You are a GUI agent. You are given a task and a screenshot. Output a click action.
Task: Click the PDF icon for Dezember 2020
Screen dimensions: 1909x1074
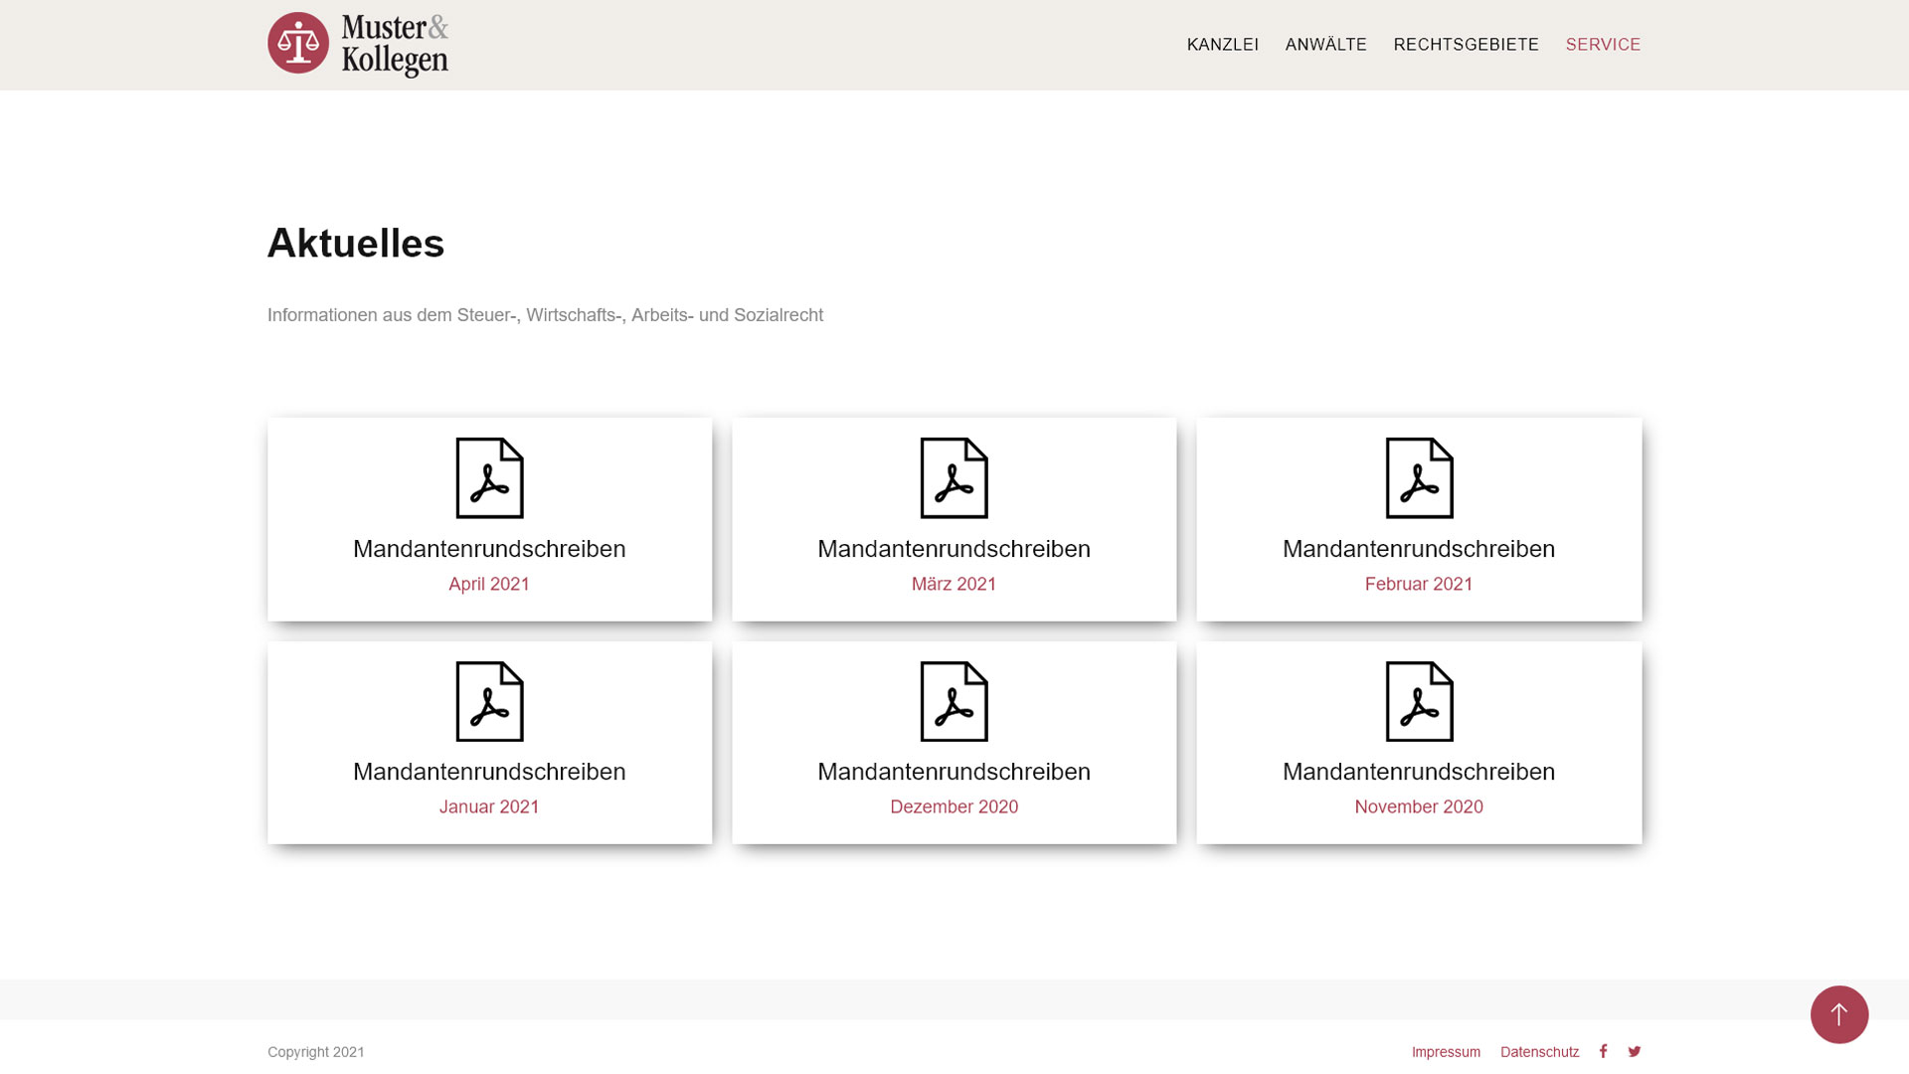tap(954, 701)
